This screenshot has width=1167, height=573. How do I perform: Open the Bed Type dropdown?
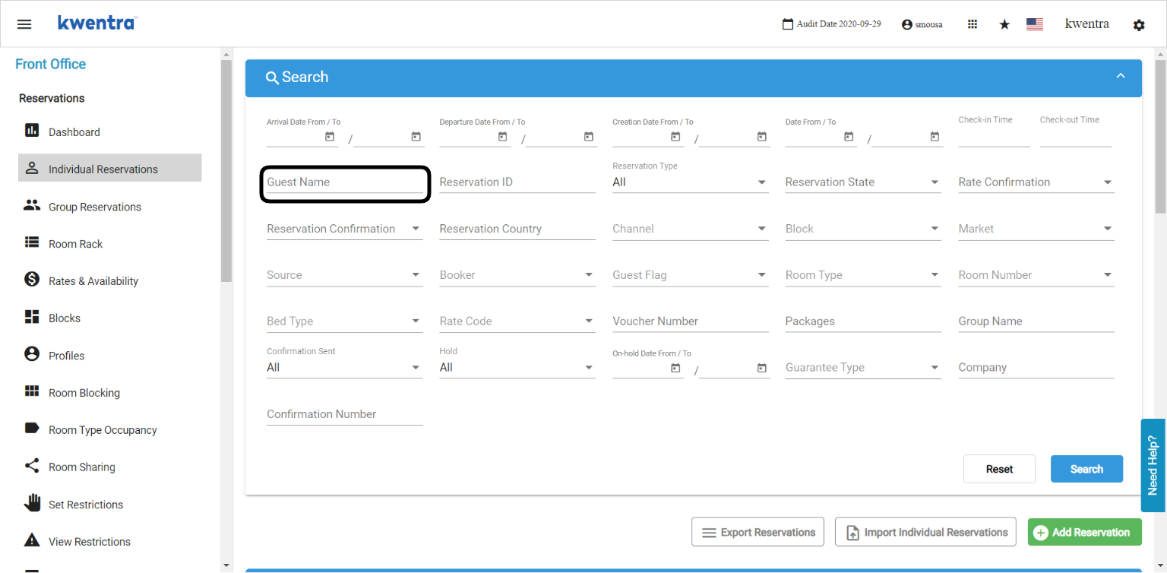[345, 321]
